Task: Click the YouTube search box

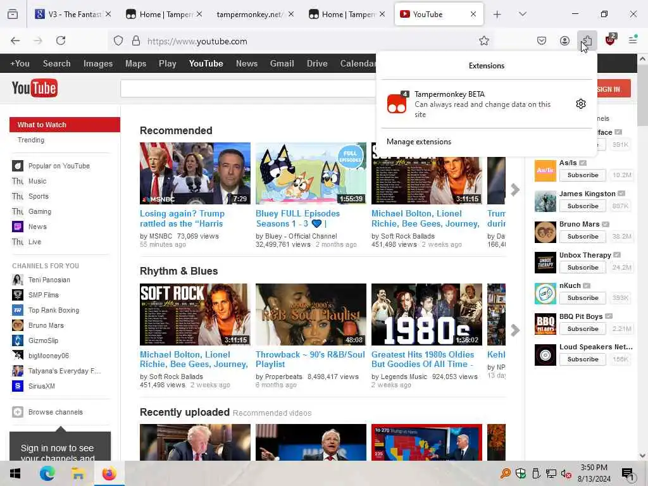Action: tap(248, 89)
